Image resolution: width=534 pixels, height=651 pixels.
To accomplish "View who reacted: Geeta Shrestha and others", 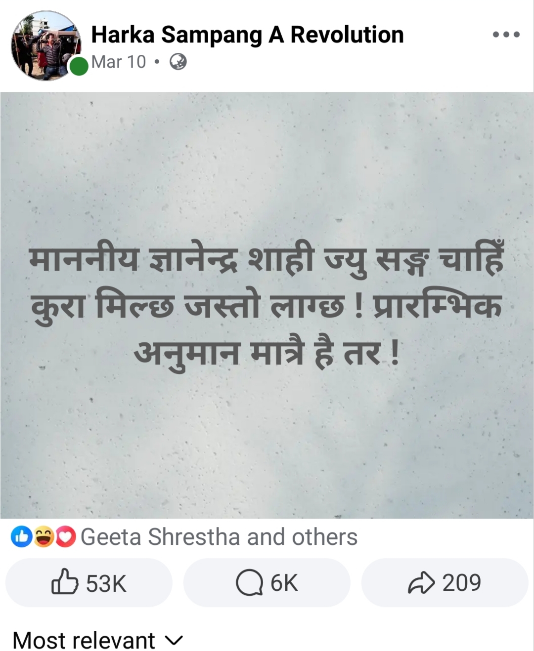I will 219,537.
